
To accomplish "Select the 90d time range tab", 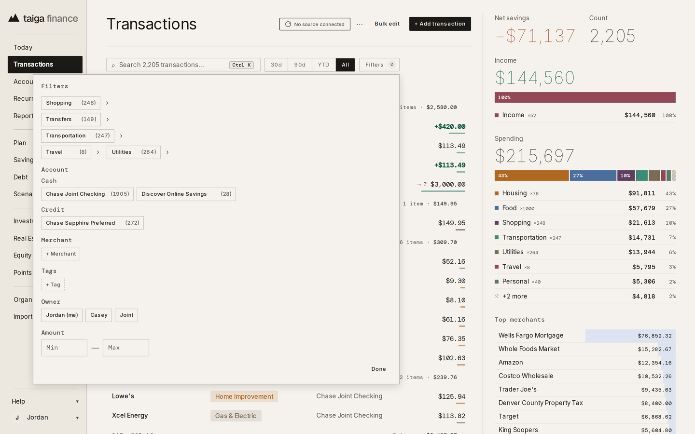I will click(300, 65).
